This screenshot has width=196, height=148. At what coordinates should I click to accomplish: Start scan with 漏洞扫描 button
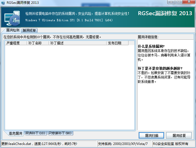[x=151, y=135]
